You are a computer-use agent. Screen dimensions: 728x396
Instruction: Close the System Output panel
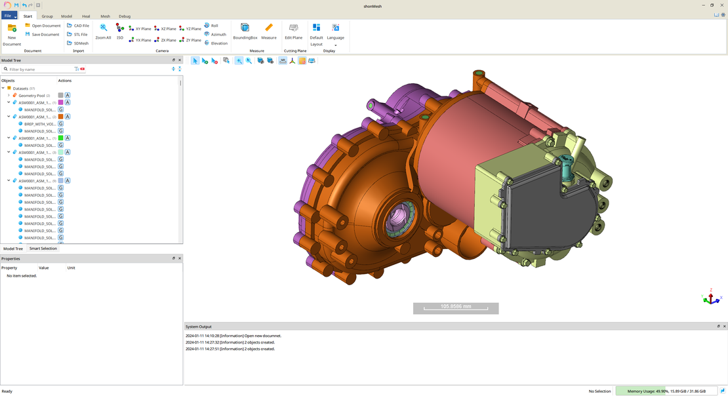(724, 327)
